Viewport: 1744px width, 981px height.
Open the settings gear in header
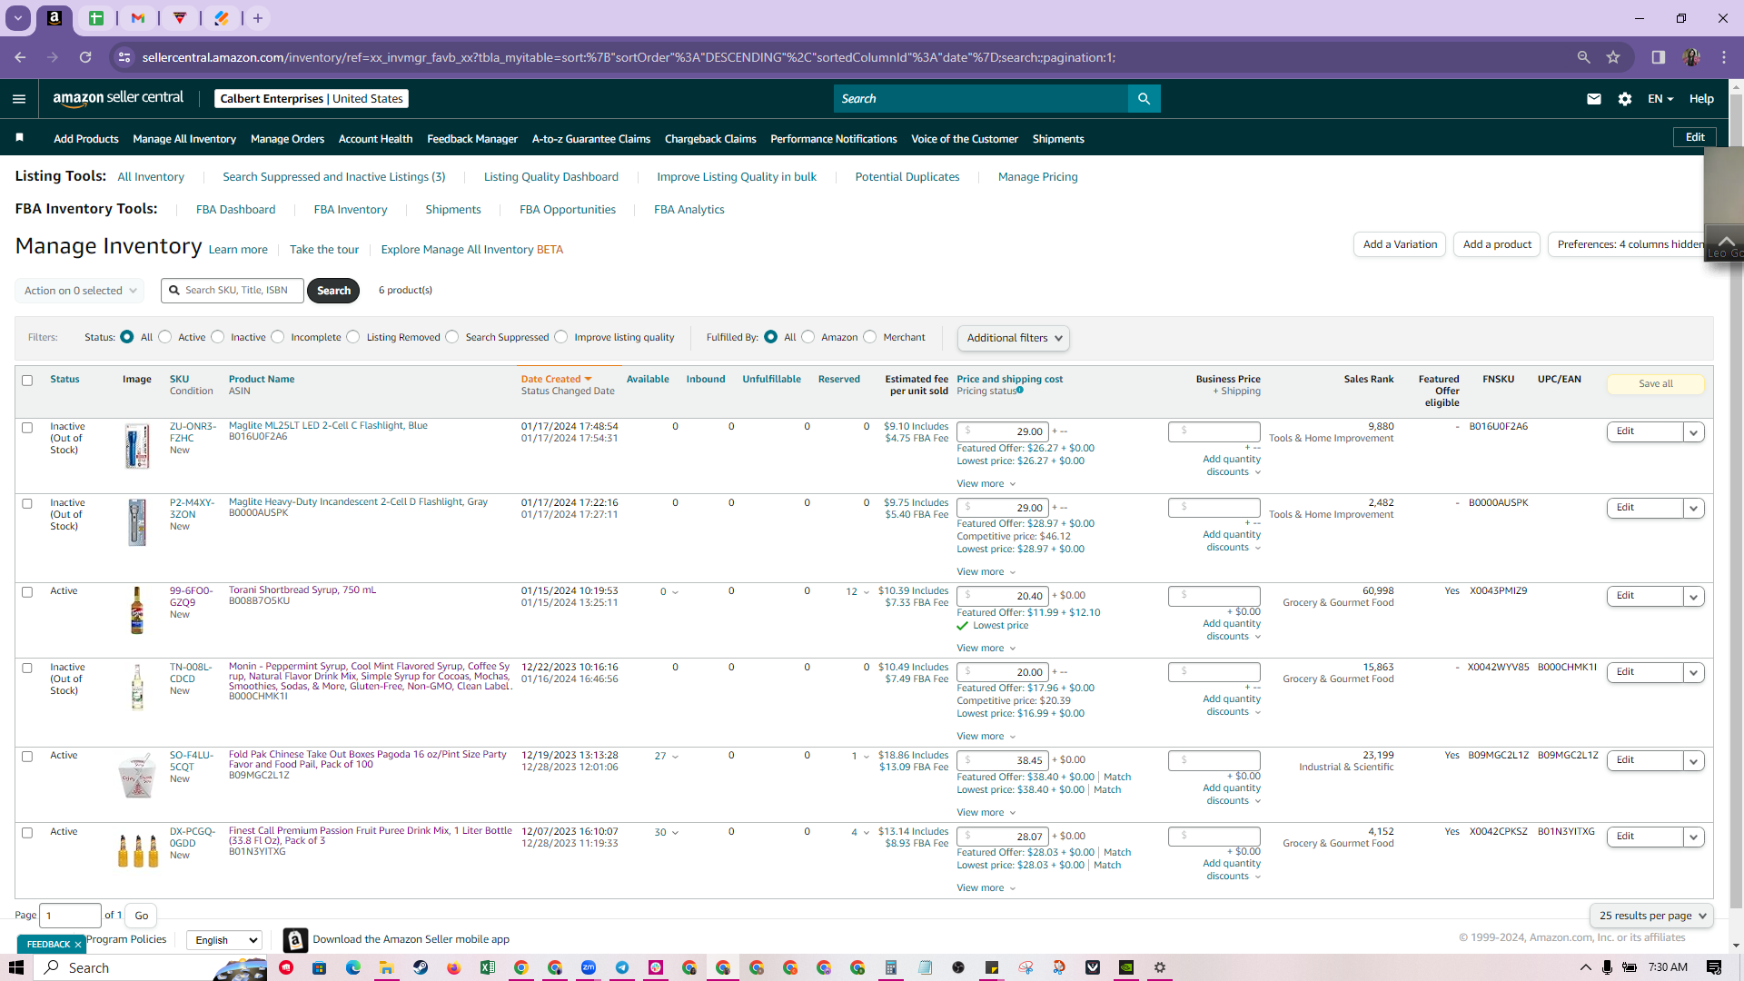(1625, 99)
